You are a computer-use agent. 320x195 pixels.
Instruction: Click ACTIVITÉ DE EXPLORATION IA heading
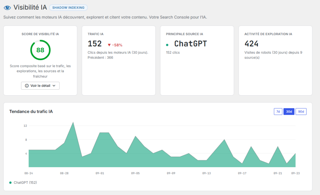pos(268,34)
